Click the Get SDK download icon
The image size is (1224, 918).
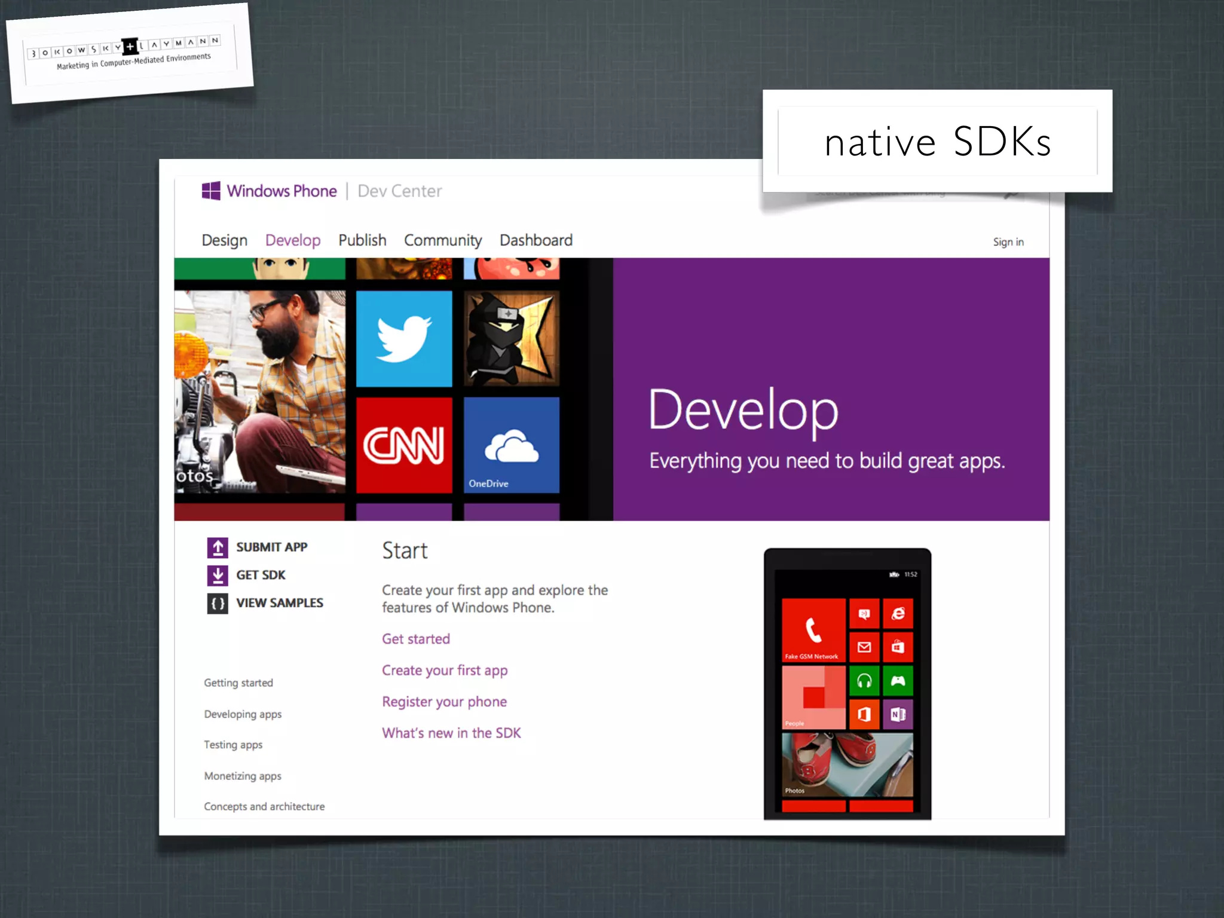point(218,576)
